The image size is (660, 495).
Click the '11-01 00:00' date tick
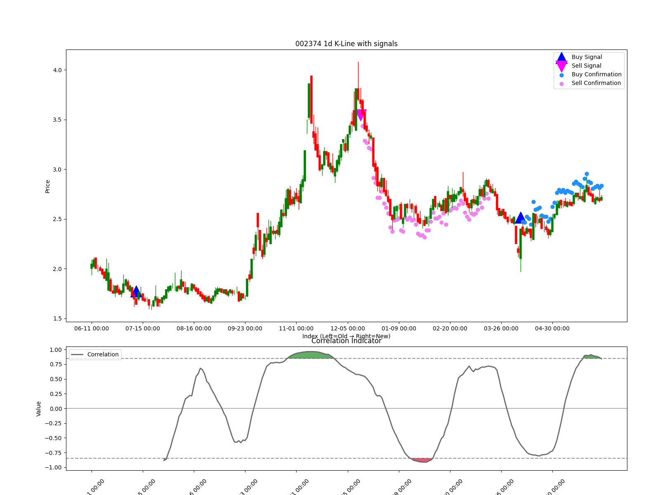(x=296, y=328)
